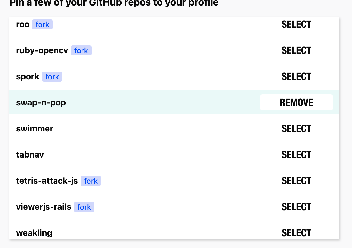Select the tabnav repo
352x248 pixels.
[296, 155]
